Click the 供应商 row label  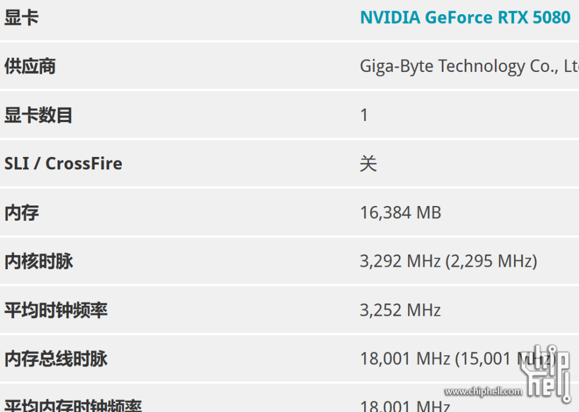30,66
